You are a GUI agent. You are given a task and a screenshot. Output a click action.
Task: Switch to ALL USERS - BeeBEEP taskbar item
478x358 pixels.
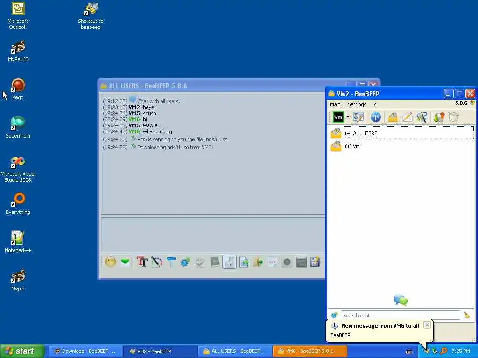[234, 351]
